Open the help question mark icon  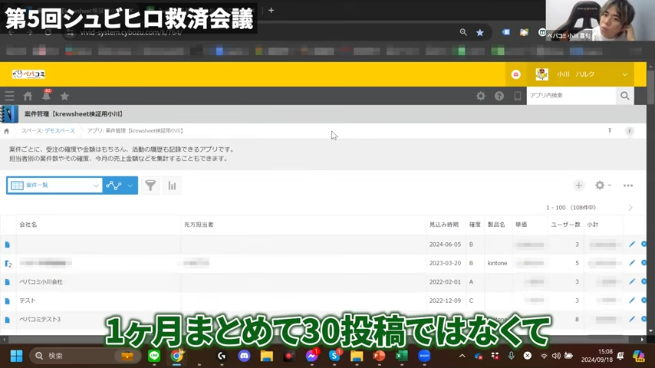pyautogui.click(x=499, y=96)
